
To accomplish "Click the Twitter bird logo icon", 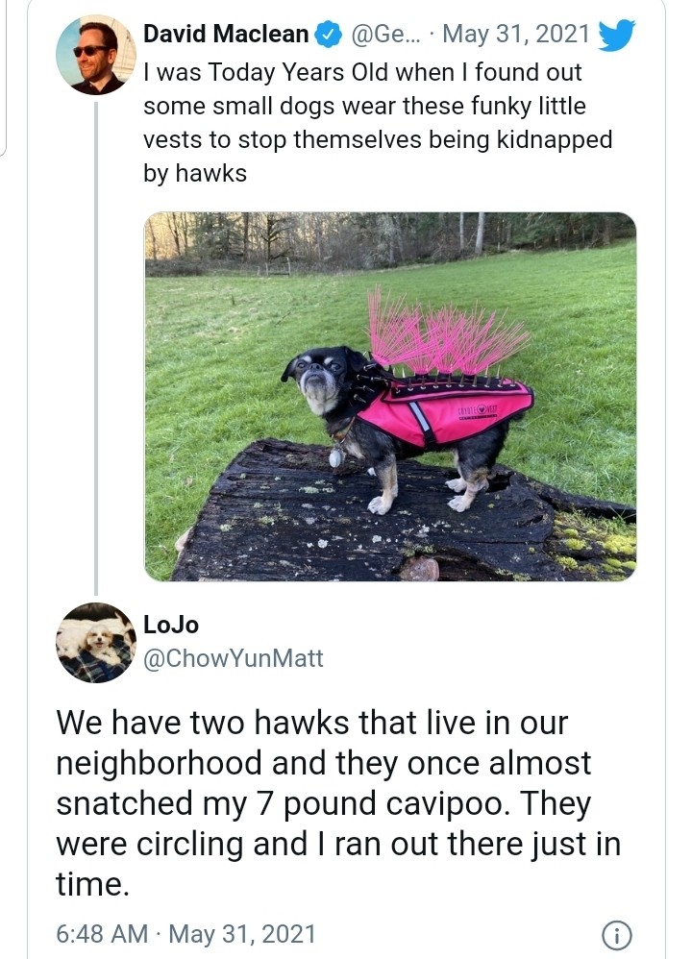I will point(616,35).
